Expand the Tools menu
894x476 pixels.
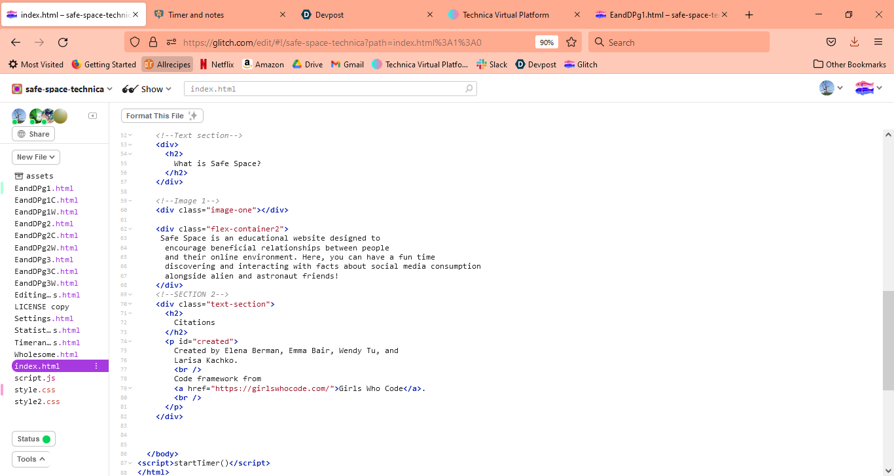(x=31, y=459)
